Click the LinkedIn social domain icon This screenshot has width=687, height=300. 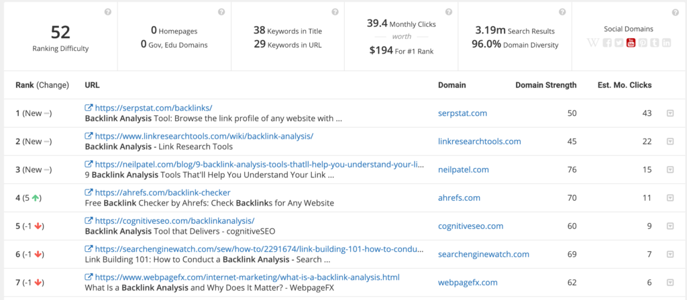pos(666,43)
